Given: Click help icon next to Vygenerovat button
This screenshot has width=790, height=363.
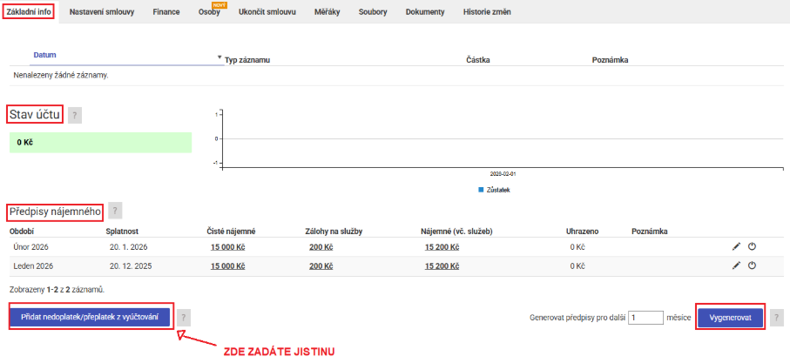Looking at the screenshot, I should coord(777,318).
